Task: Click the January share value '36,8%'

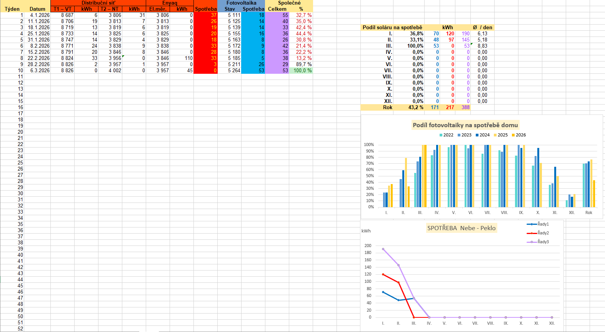Action: 409,33
